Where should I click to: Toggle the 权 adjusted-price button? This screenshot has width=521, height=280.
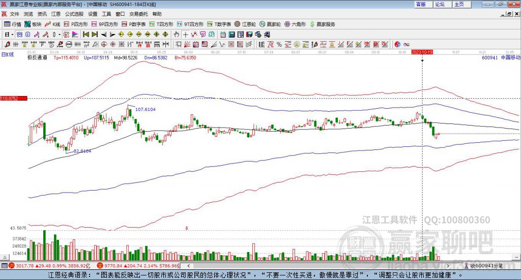pos(67,35)
